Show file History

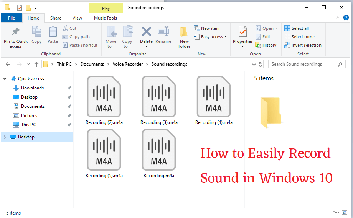point(266,45)
